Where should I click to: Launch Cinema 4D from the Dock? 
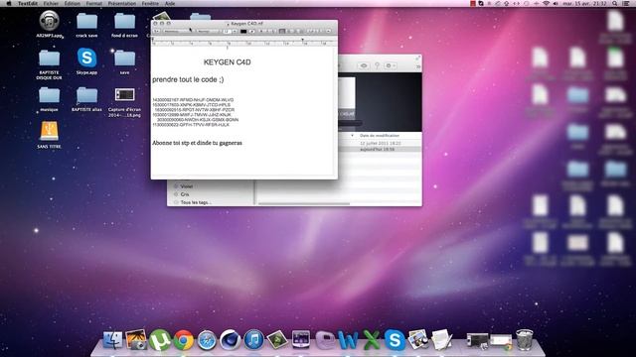tap(231, 340)
